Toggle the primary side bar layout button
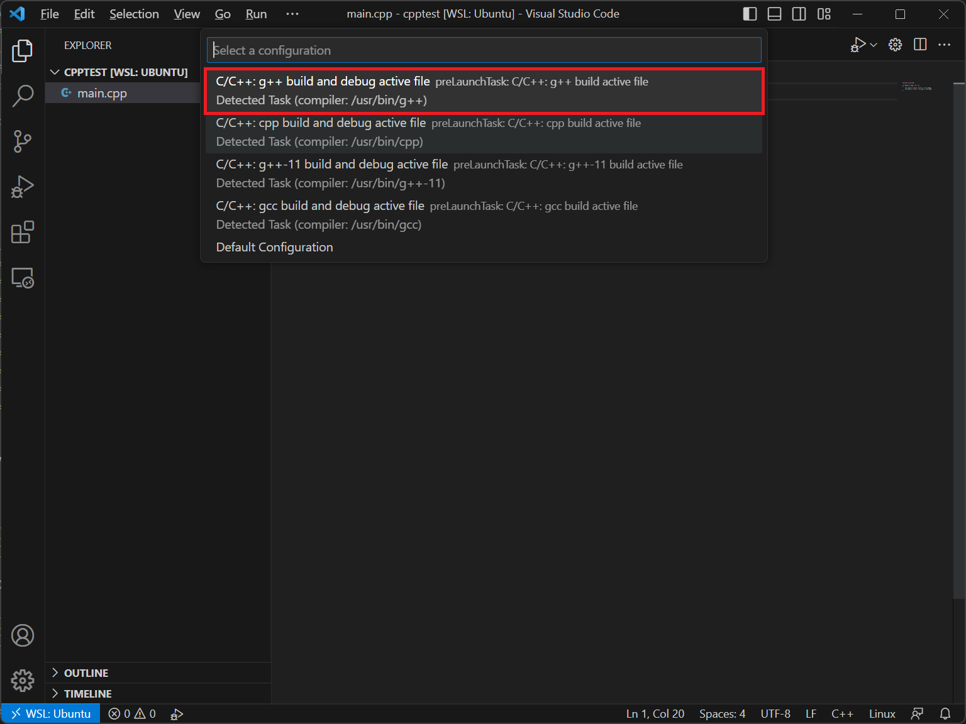Viewport: 966px width, 724px height. click(x=750, y=14)
